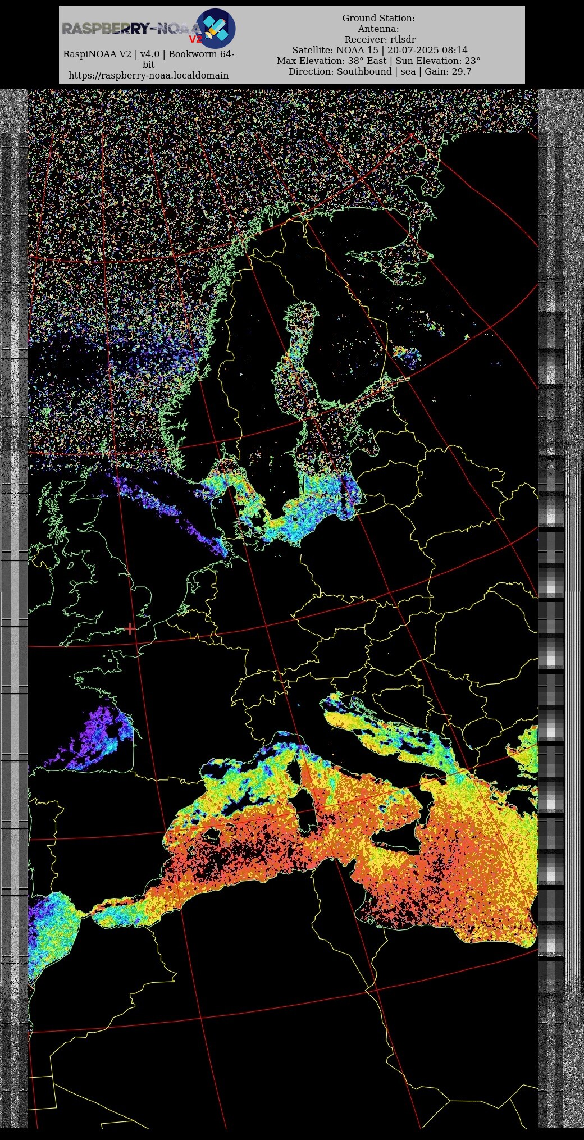Open the https://raspberry-noaa.localdomain URL text
The image size is (584, 1140).
pyautogui.click(x=149, y=75)
